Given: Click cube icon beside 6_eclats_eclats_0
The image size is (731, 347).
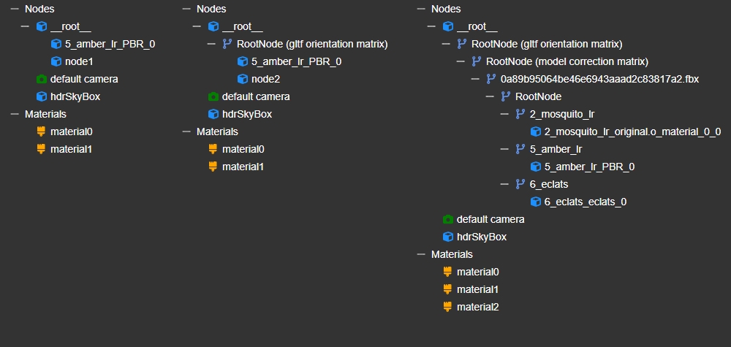Looking at the screenshot, I should [x=536, y=202].
